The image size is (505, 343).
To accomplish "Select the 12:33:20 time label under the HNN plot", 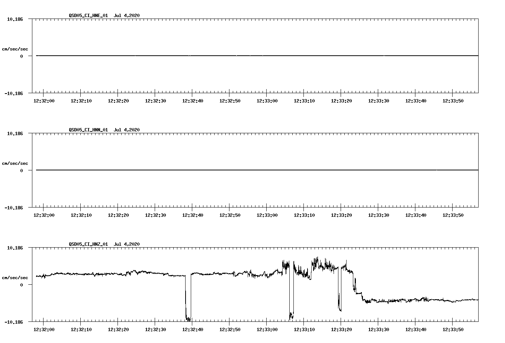I will point(341,215).
